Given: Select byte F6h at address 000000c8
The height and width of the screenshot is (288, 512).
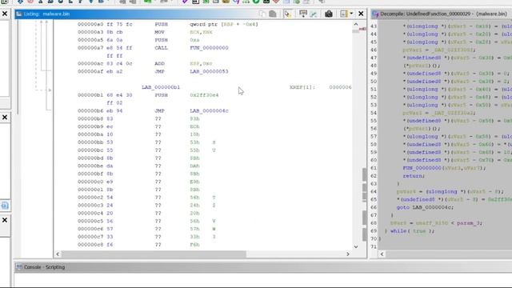Looking at the screenshot, I should coord(194,245).
